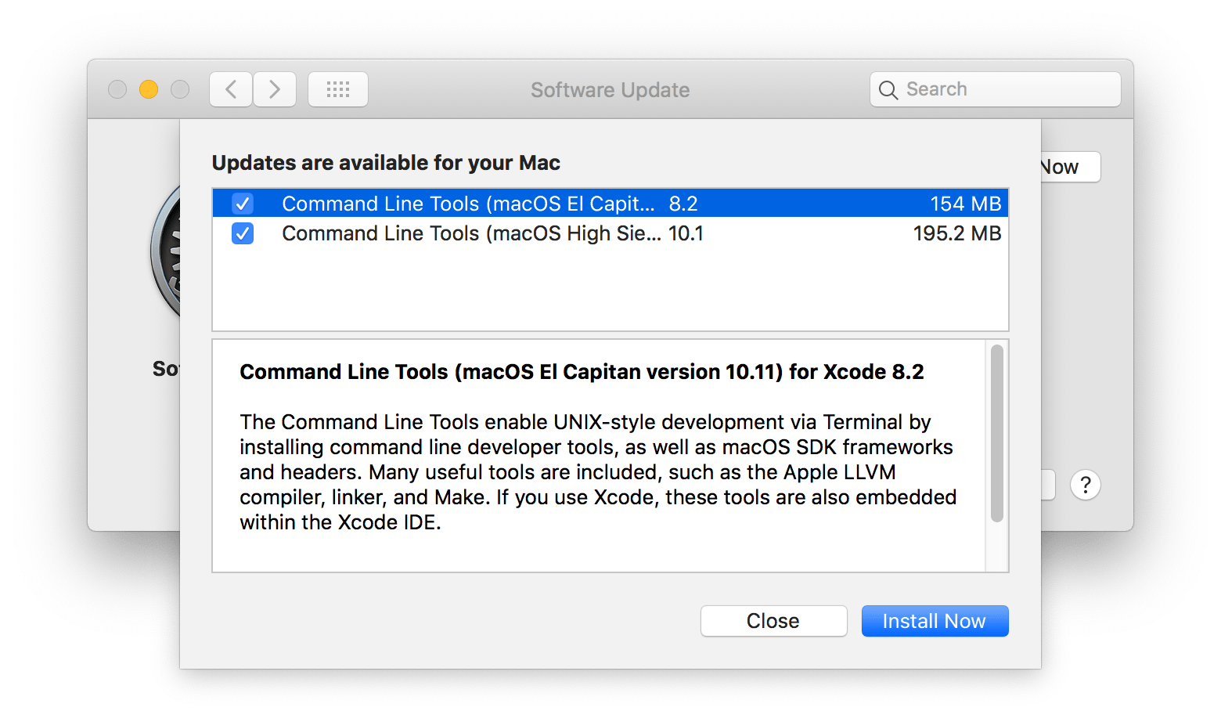Click the yellow minimize traffic light
1221x711 pixels.
coord(149,89)
